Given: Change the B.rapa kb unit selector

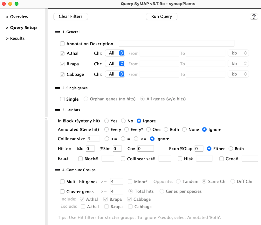Looking at the screenshot, I should pyautogui.click(x=238, y=64).
